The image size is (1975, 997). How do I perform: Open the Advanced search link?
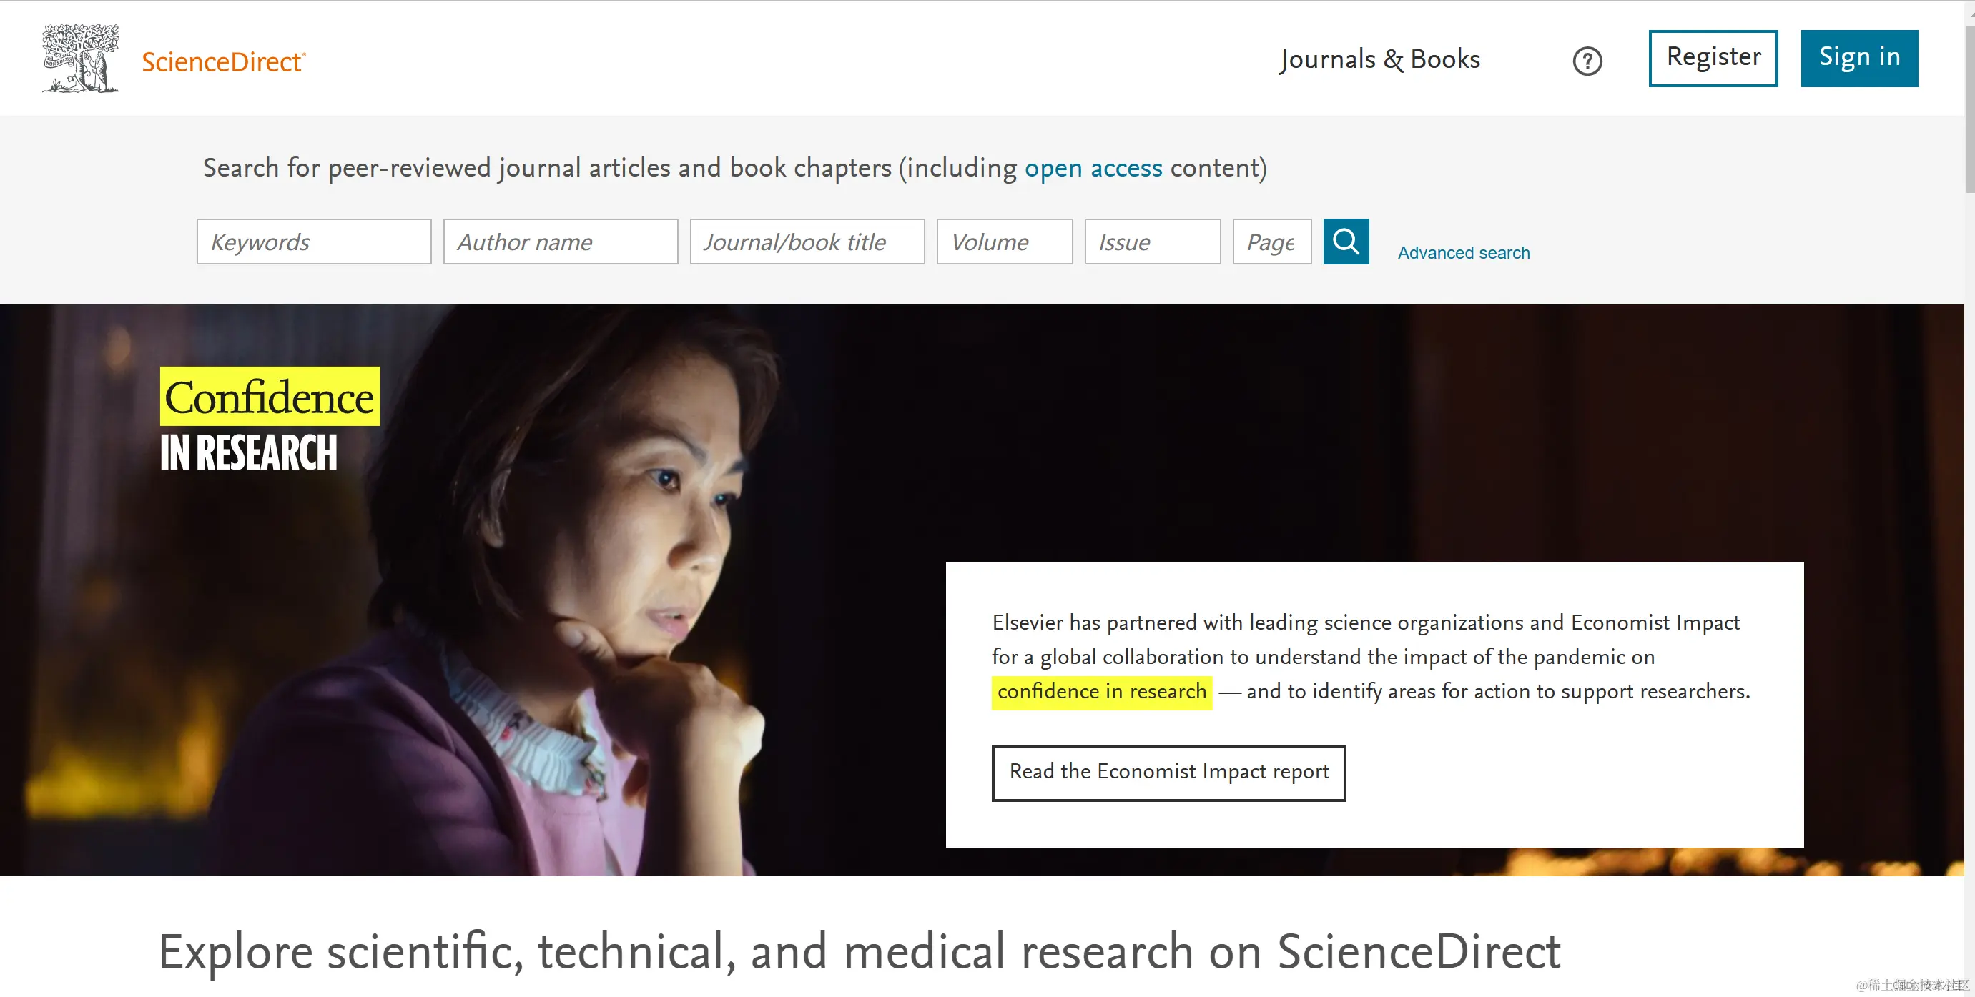coord(1463,253)
